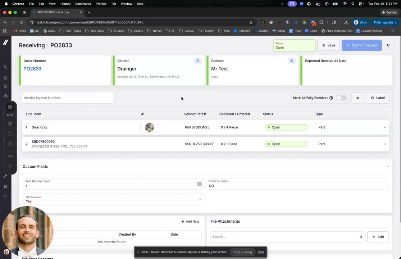Open the wrench settings sidebar icon
This screenshot has height=259, width=401.
[5, 176]
